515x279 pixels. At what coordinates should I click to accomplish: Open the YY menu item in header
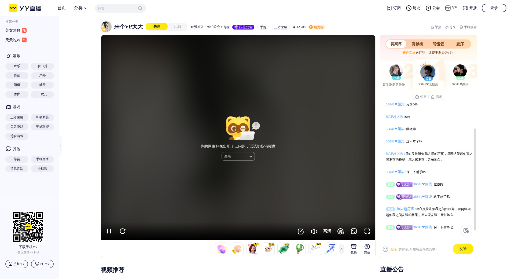tap(451, 8)
